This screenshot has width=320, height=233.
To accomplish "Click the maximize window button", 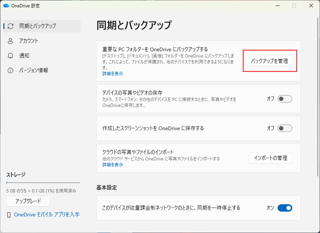I will (x=294, y=6).
